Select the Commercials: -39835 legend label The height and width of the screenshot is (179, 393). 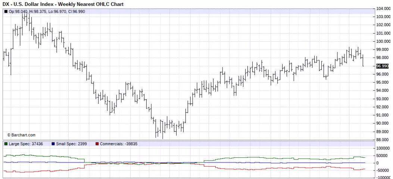point(119,144)
